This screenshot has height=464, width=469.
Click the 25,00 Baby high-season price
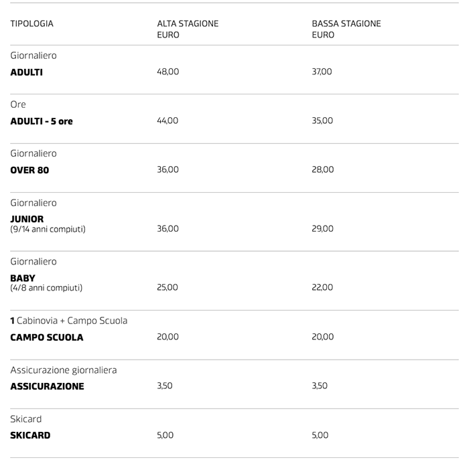[167, 287]
